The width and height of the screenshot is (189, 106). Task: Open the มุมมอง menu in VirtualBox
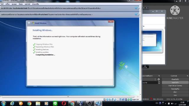point(14,4)
